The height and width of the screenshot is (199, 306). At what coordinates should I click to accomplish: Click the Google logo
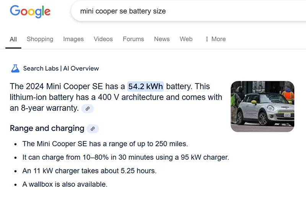click(x=30, y=11)
